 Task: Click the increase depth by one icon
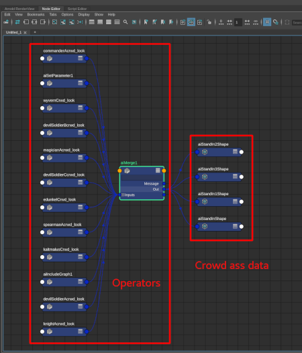(247, 22)
